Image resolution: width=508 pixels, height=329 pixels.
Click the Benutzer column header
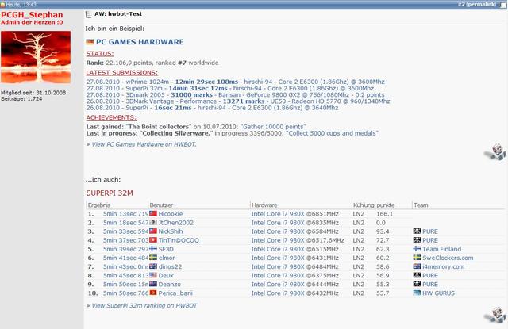pos(161,205)
